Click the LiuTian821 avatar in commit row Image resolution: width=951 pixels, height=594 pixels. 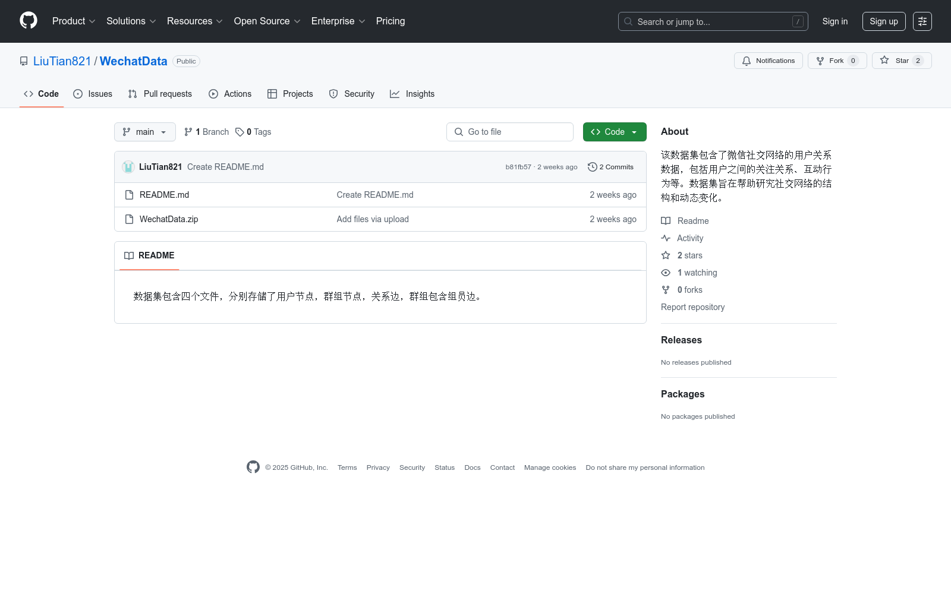(x=128, y=167)
